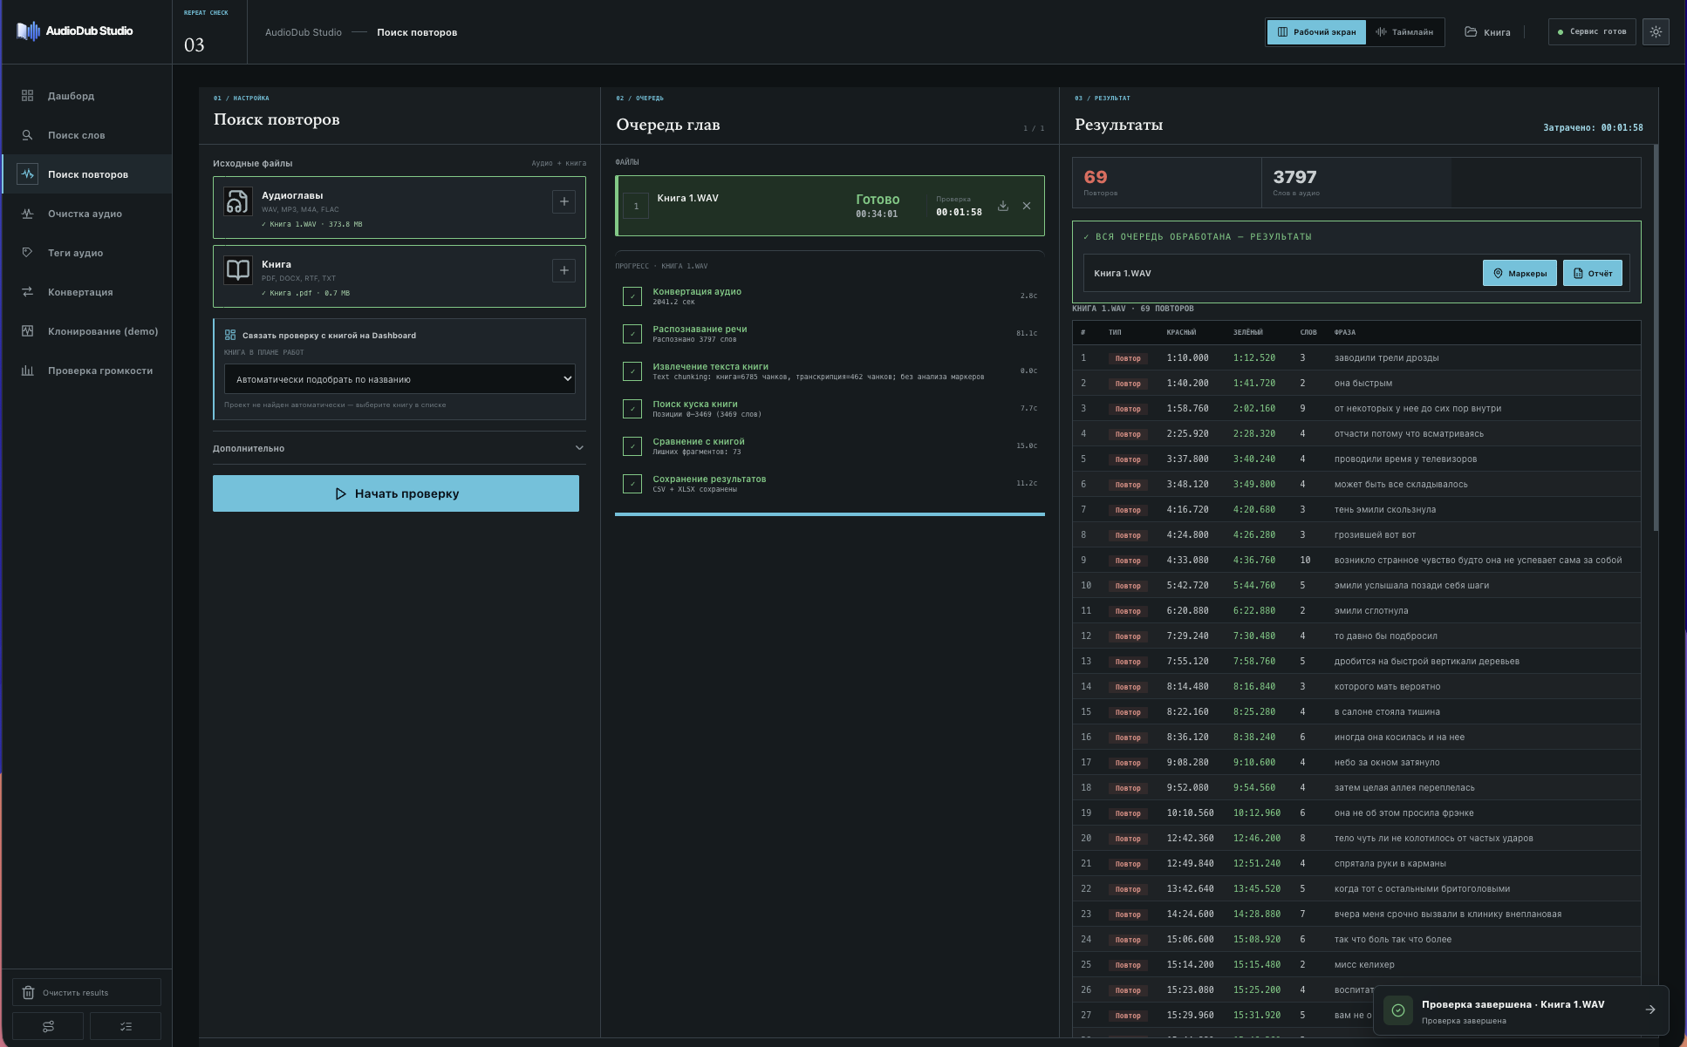Add files with Аудиоглавы plus button
This screenshot has height=1047, width=1687.
pos(563,201)
